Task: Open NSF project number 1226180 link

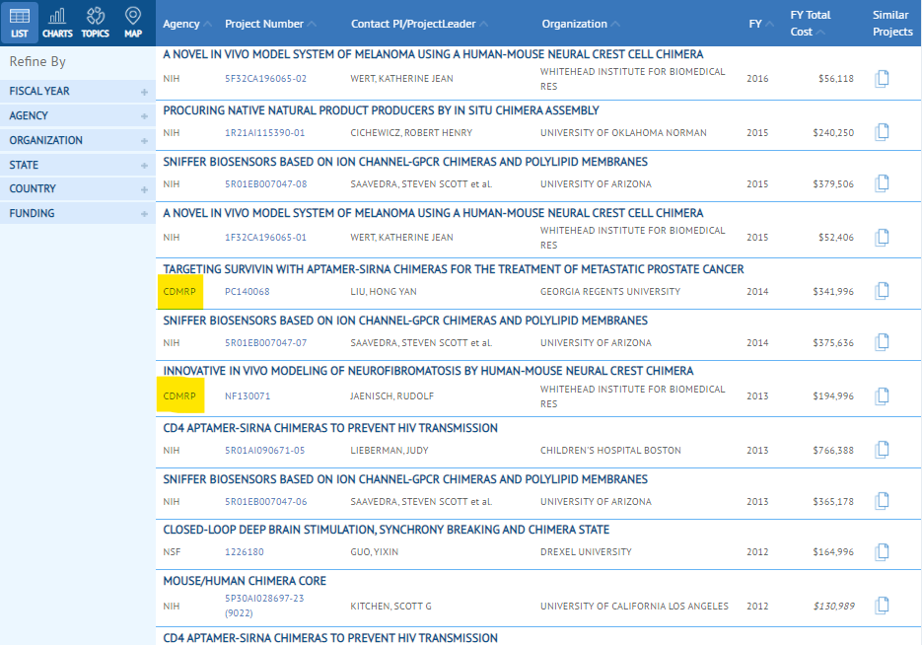Action: [x=244, y=552]
